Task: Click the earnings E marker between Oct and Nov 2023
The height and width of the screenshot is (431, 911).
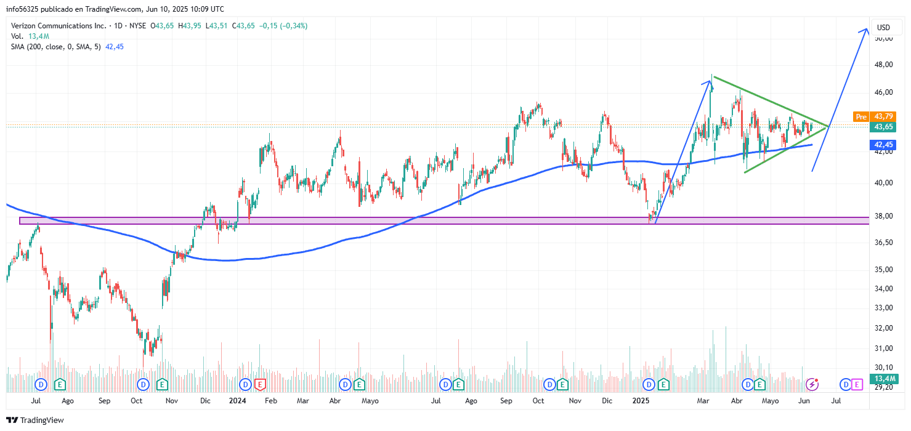Action: [162, 384]
